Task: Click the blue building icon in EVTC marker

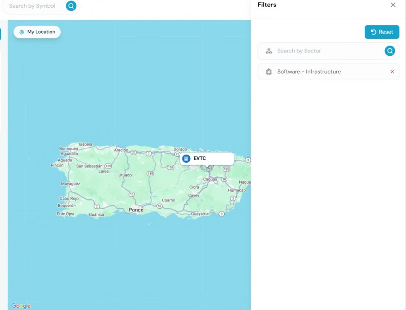Action: click(x=187, y=159)
